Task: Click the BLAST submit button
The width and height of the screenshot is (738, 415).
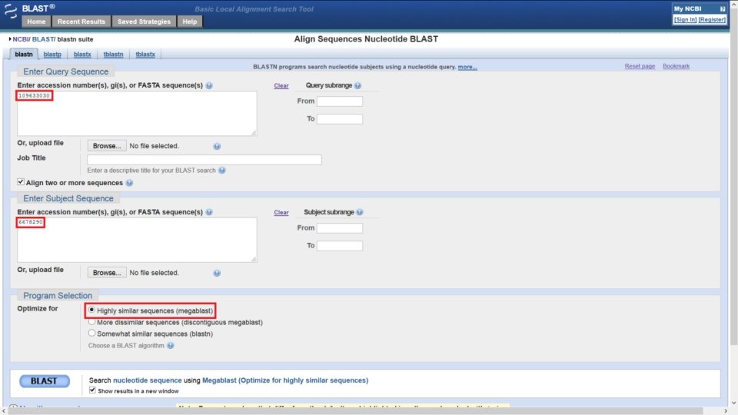Action: click(45, 381)
